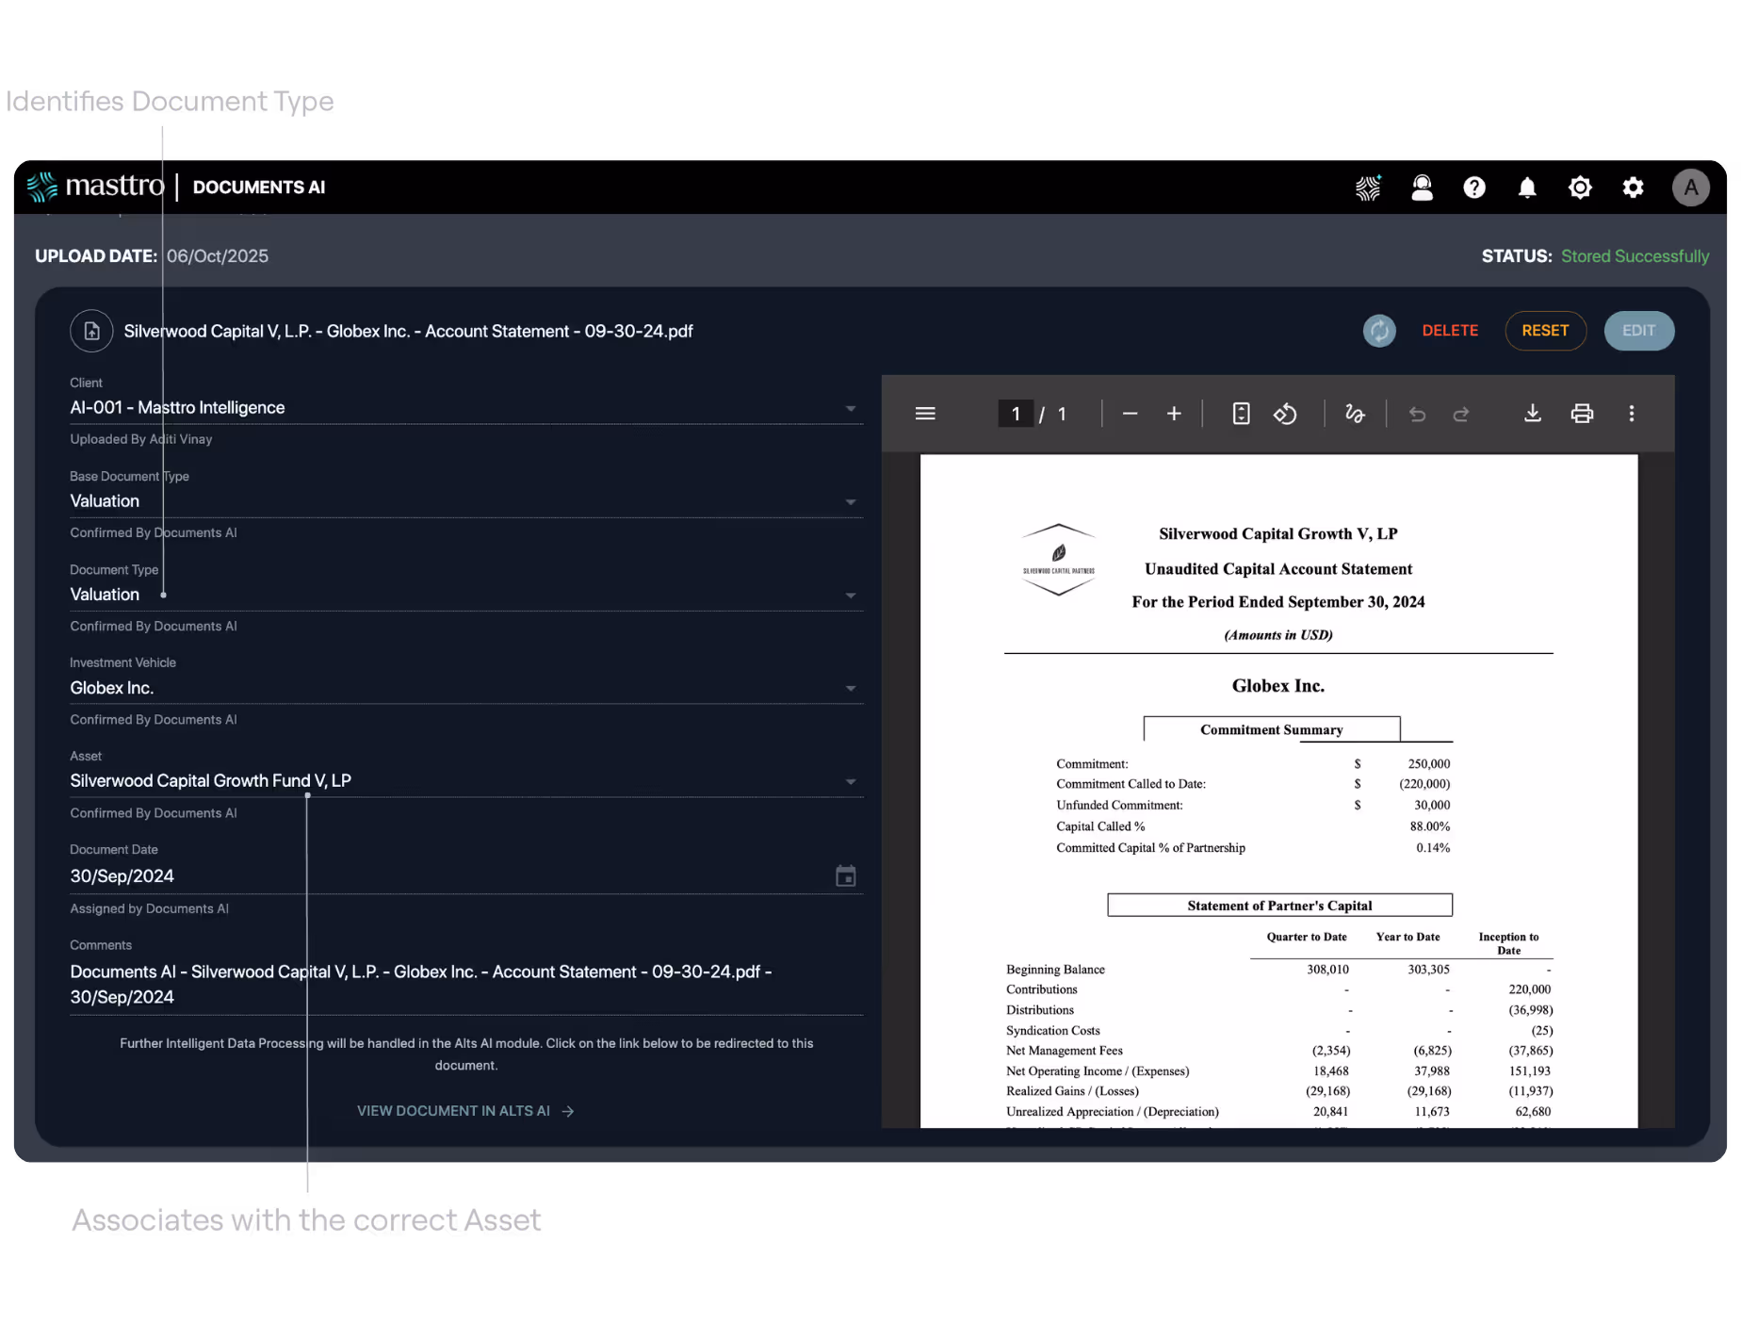Print the PDF document

coord(1582,414)
